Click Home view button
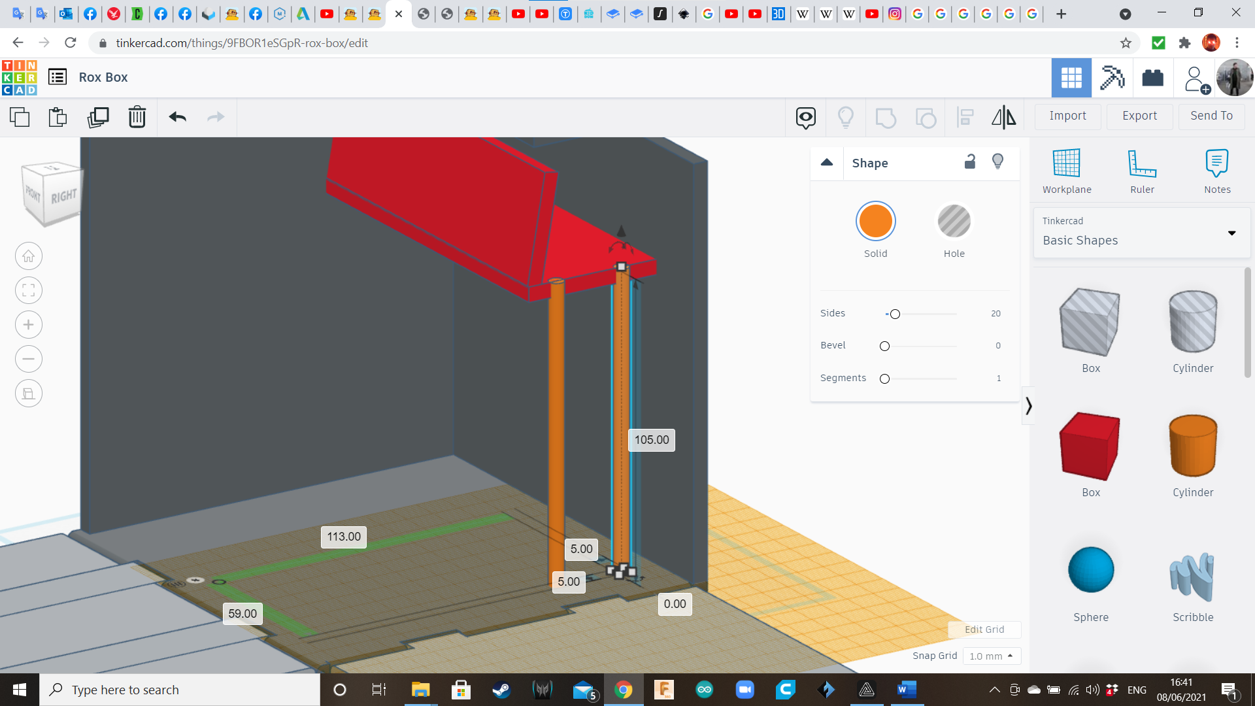The width and height of the screenshot is (1255, 706). point(29,256)
